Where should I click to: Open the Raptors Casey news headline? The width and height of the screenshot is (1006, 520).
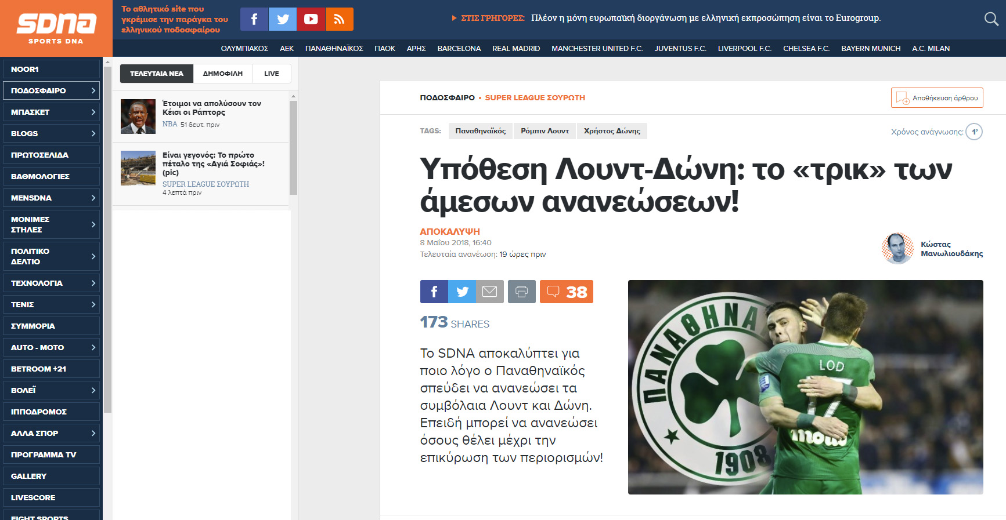click(212, 108)
